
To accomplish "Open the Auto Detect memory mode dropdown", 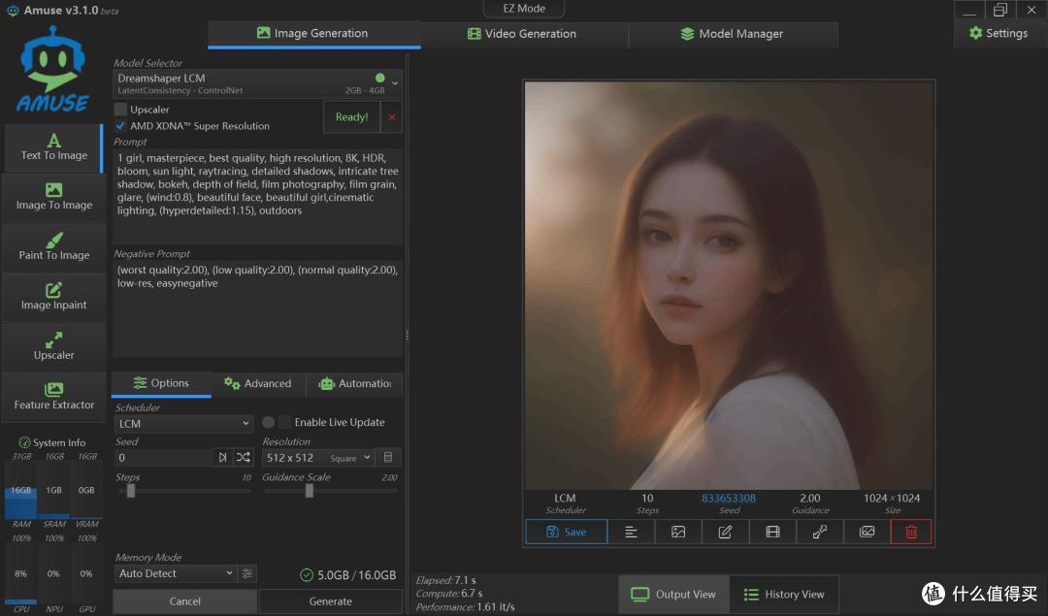I will (x=175, y=574).
